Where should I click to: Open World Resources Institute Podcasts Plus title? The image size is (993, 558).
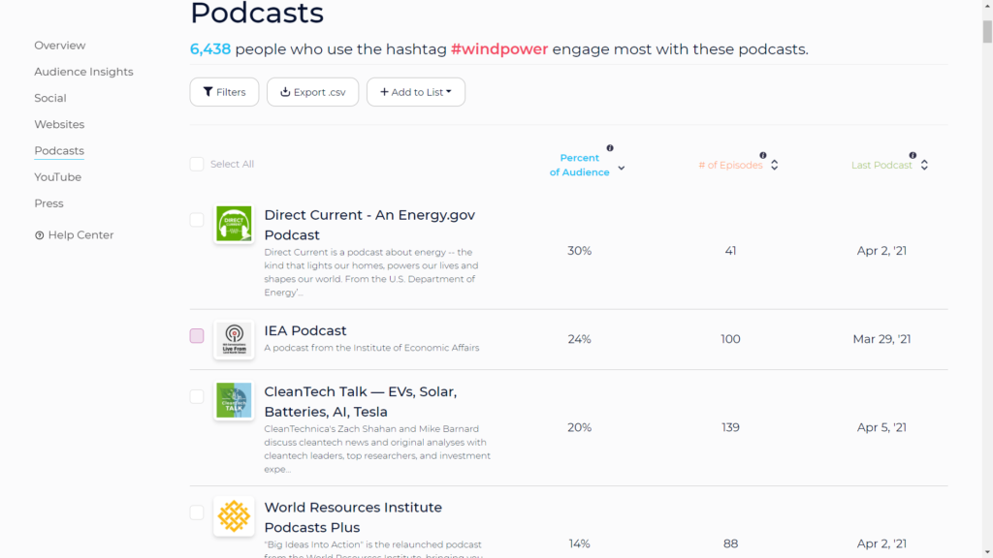[x=353, y=517]
